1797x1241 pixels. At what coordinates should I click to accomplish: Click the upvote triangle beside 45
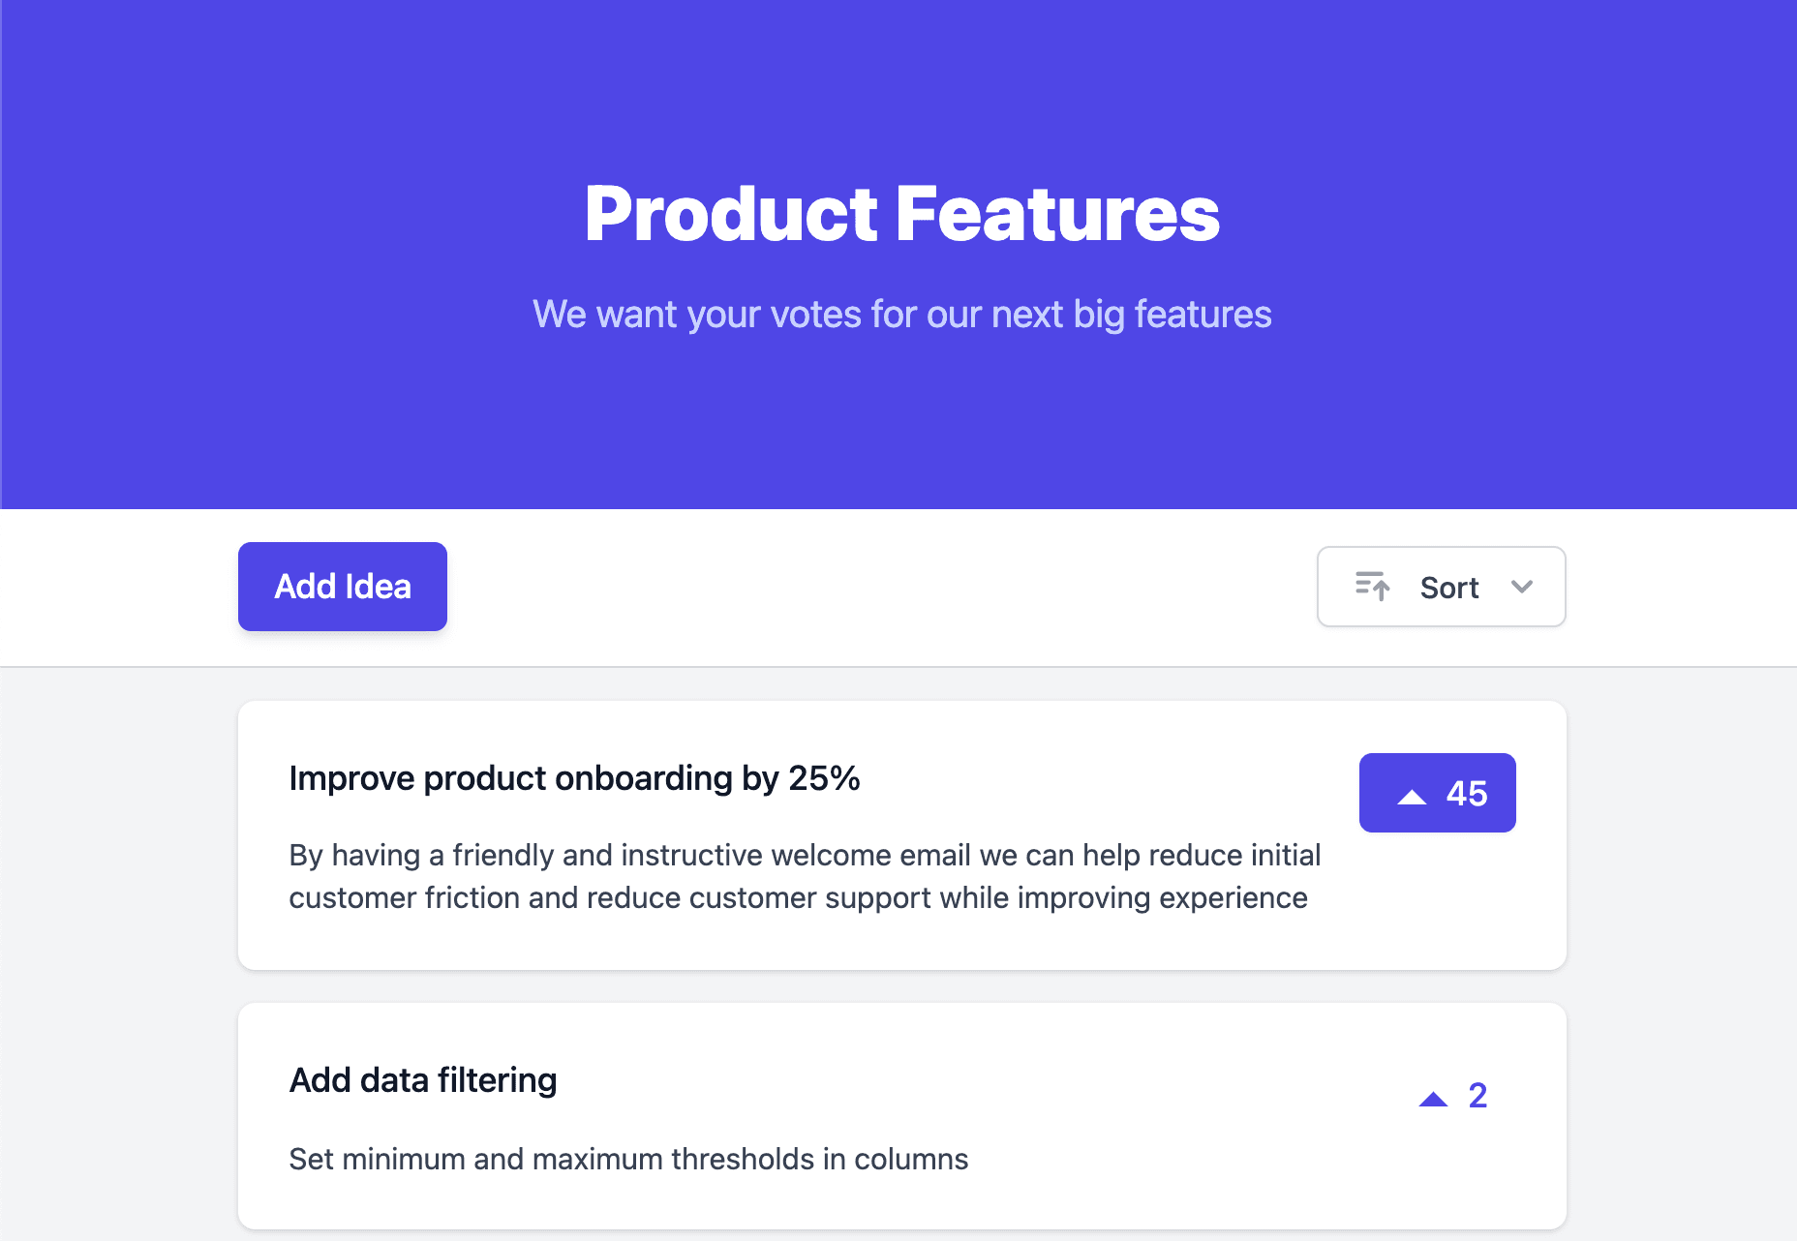point(1412,797)
